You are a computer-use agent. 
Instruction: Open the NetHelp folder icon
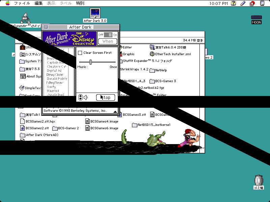[x=152, y=71]
